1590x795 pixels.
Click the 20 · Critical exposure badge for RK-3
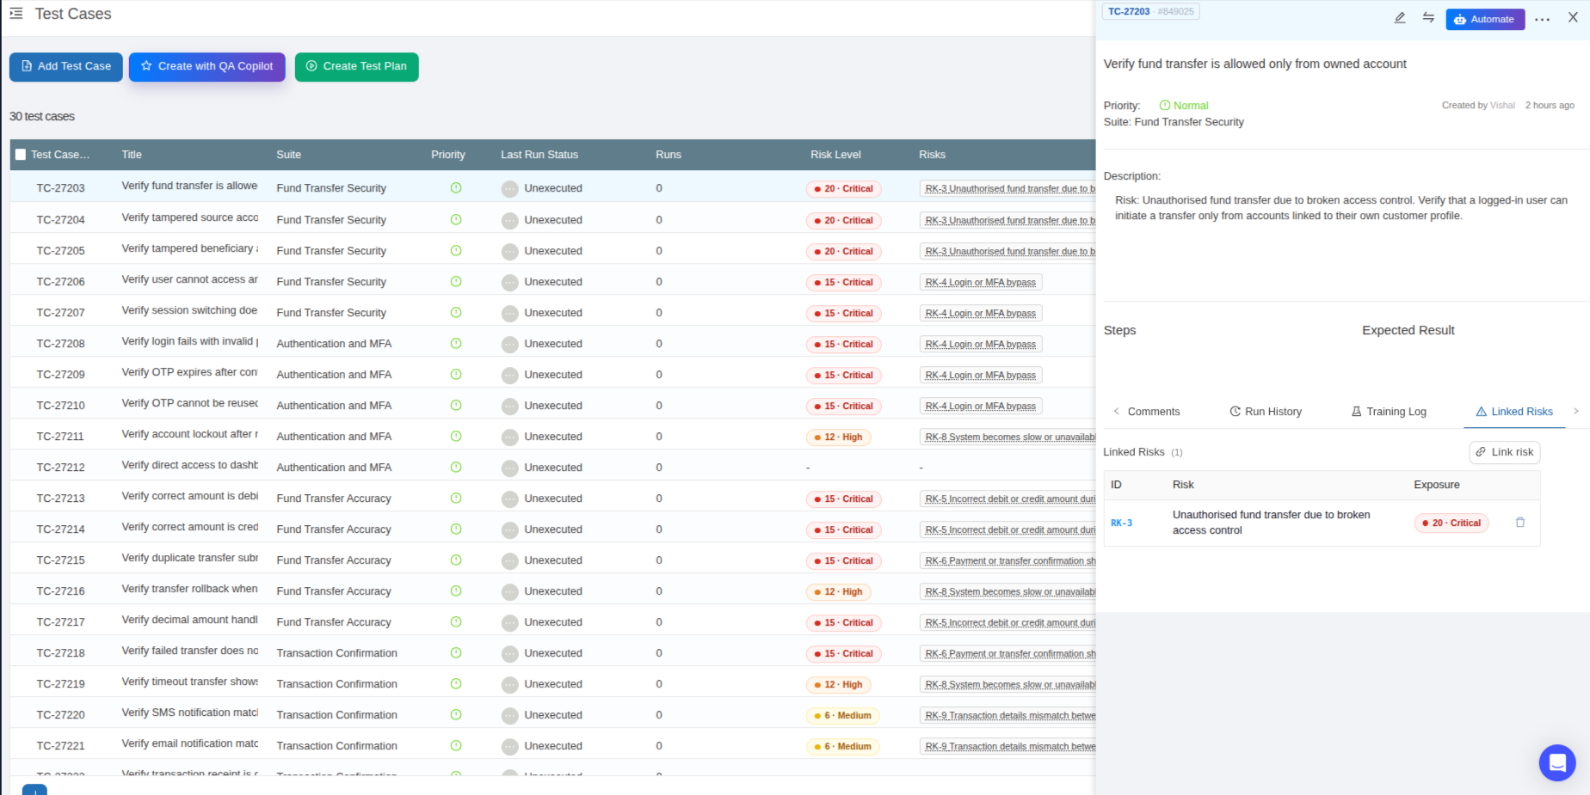[1451, 523]
